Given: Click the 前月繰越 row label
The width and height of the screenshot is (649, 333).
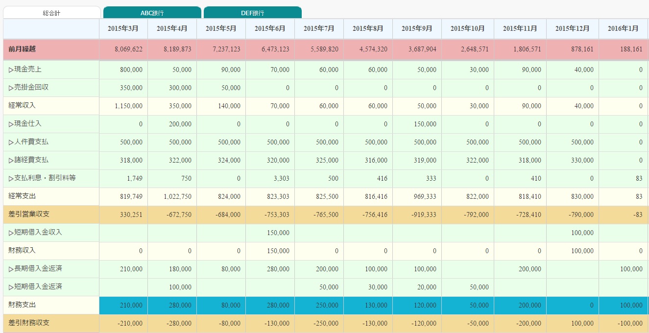Looking at the screenshot, I should [x=22, y=49].
